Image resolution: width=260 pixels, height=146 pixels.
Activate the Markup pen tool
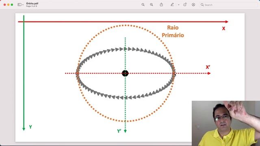tap(172, 4)
